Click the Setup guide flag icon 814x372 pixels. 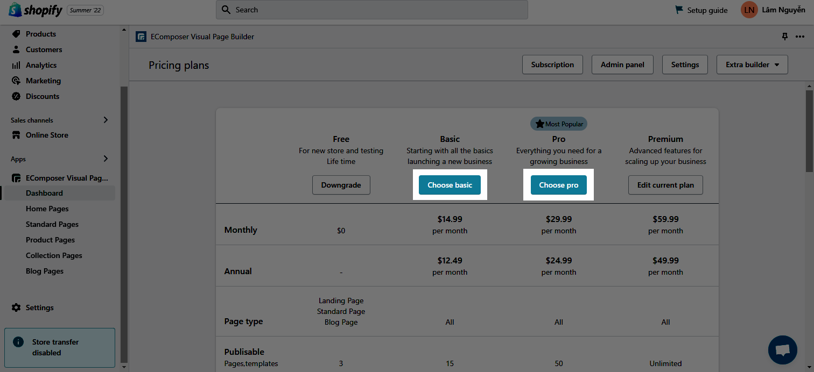(x=679, y=10)
